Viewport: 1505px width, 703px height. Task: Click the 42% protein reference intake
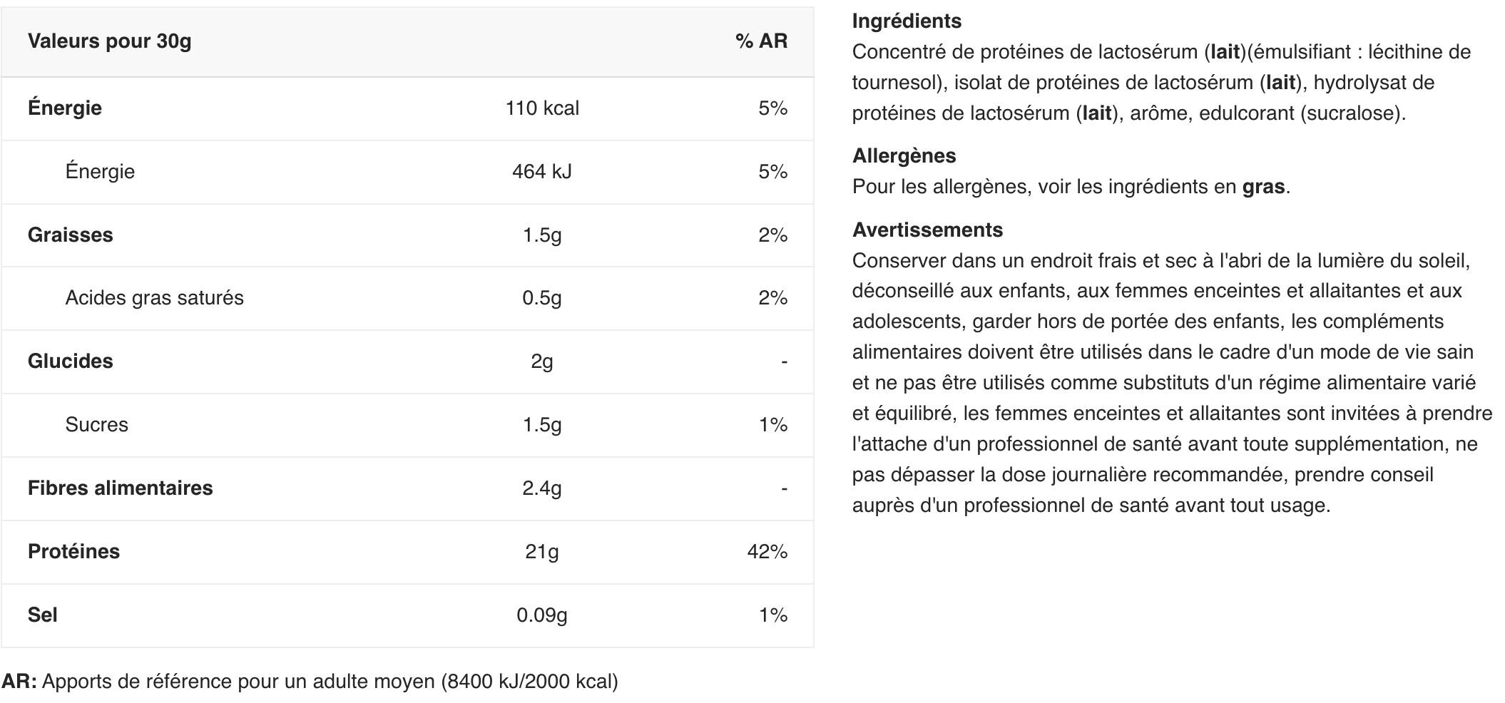click(767, 552)
